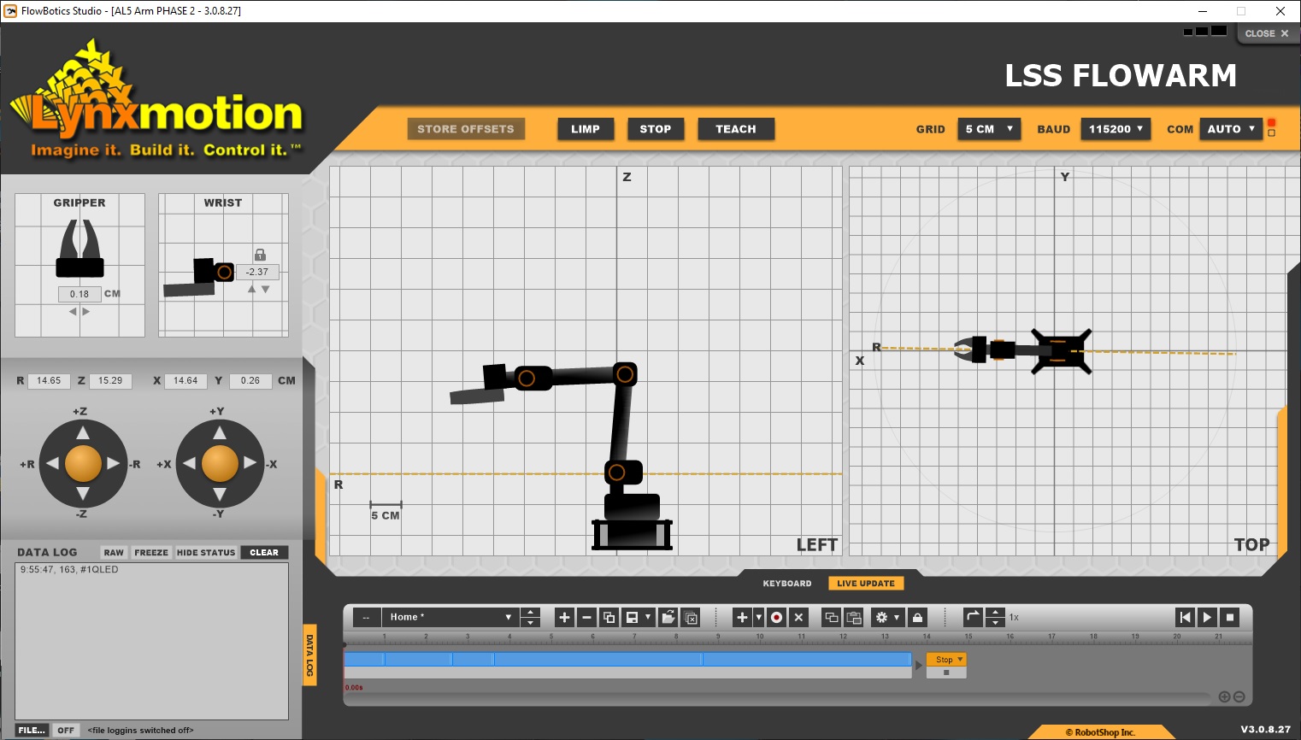The height and width of the screenshot is (740, 1301).
Task: Open a sequence file with the folder icon
Action: point(668,617)
